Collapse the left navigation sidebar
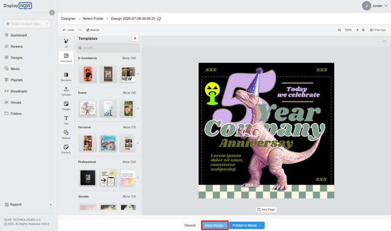 [x=52, y=12]
